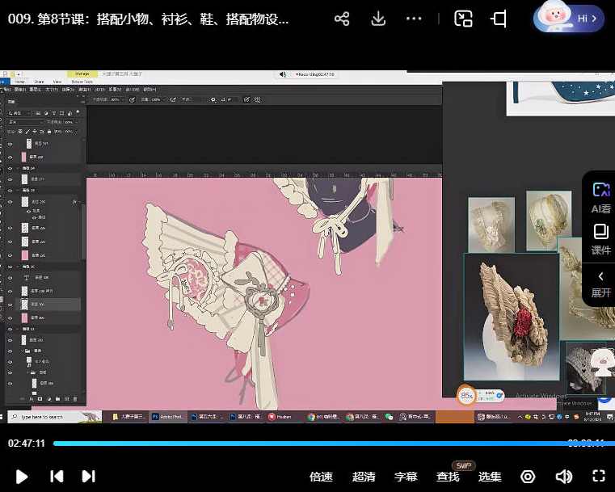This screenshot has width=615, height=492.
Task: Click the 字幕 subtitles button
Action: tap(406, 477)
